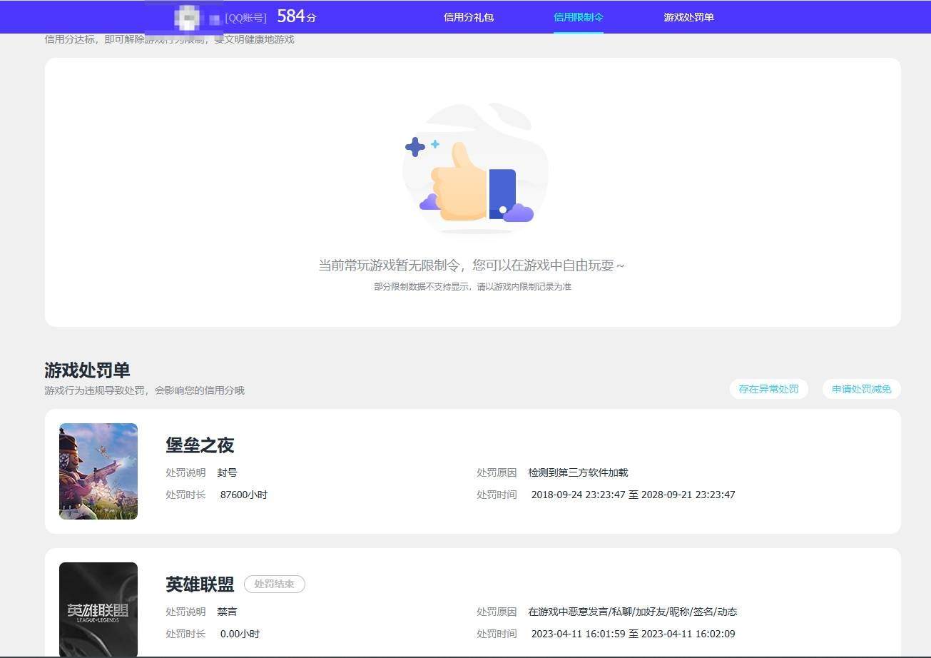Click the 当前常玩游戏暂无限制令 message
Screen dimensions: 931x658
click(x=472, y=265)
